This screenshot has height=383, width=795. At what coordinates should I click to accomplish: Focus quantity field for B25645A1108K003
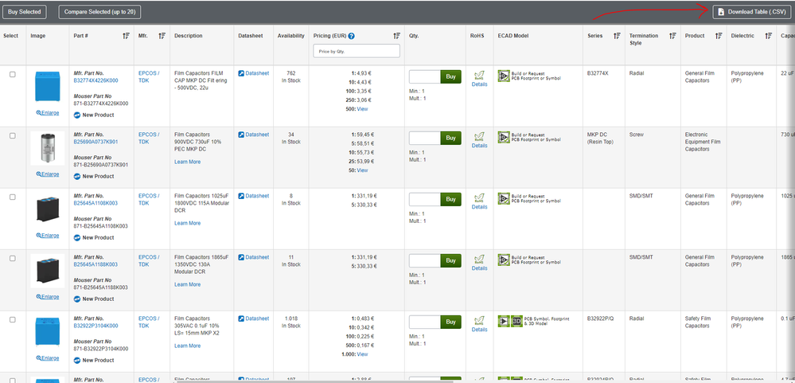click(x=425, y=199)
